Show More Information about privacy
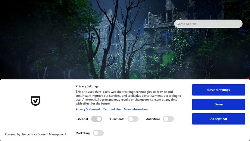 [136, 109]
